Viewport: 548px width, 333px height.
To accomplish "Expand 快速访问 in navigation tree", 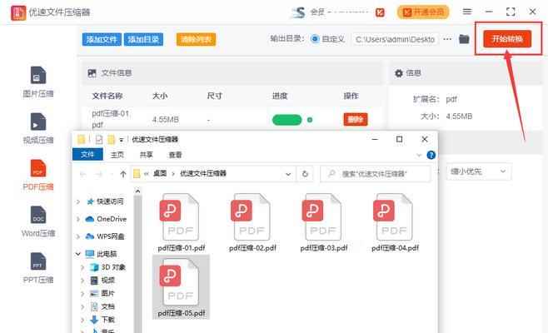I will coord(78,201).
